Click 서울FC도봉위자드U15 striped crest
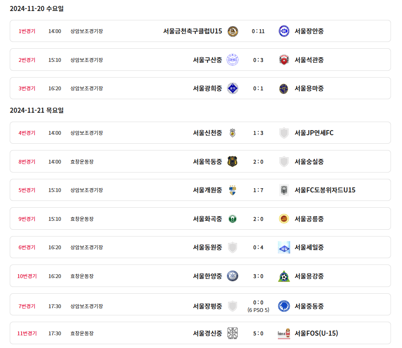This screenshot has height=348, width=402. pos(284,190)
